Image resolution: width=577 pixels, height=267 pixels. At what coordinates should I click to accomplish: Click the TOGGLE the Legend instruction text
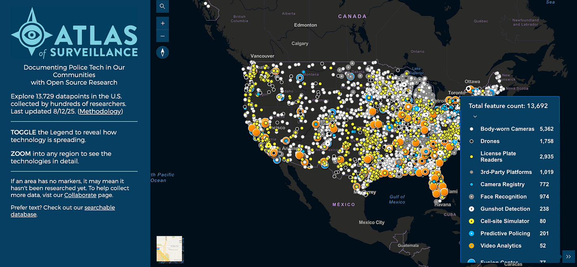coord(64,136)
